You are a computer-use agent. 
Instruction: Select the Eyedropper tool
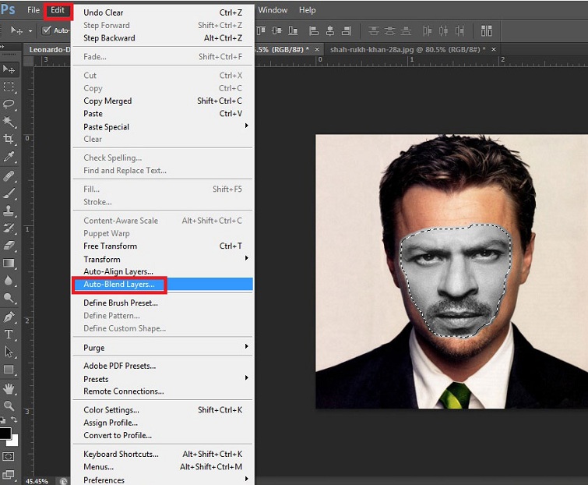[x=9, y=157]
